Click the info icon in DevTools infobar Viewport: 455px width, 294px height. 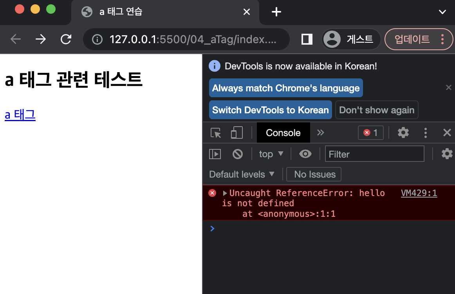tap(215, 66)
